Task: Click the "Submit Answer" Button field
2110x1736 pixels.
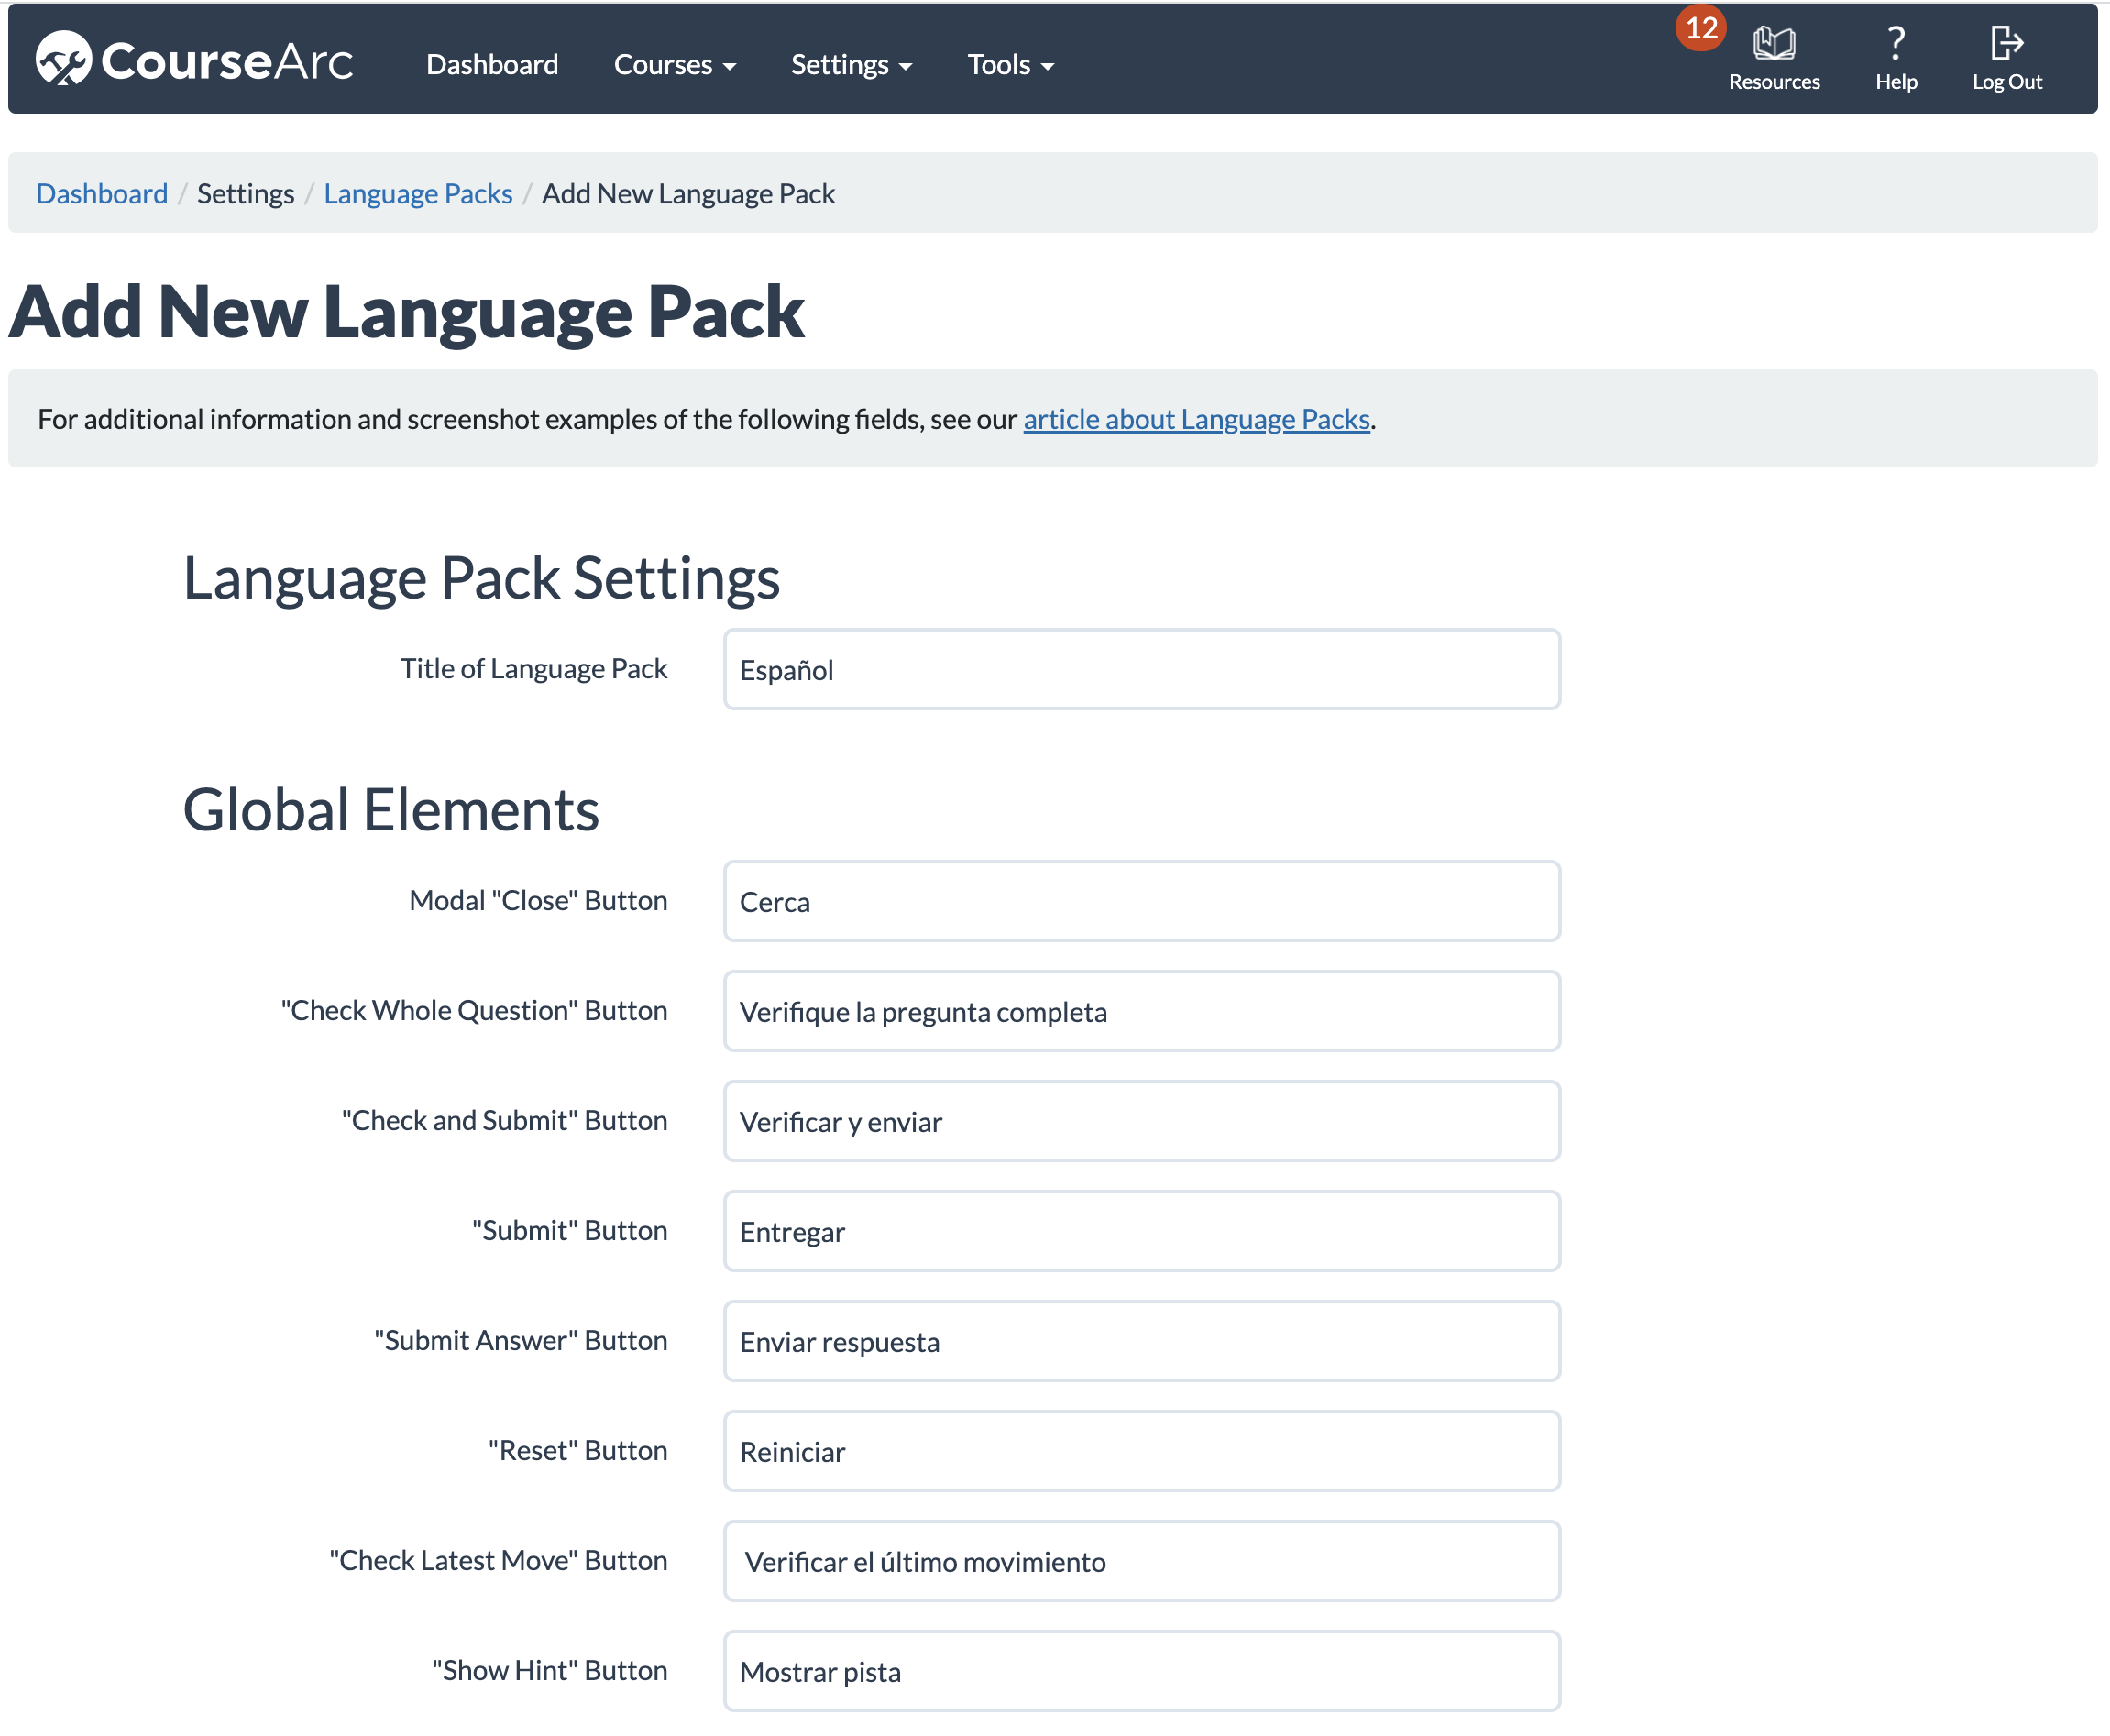Action: point(1141,1342)
